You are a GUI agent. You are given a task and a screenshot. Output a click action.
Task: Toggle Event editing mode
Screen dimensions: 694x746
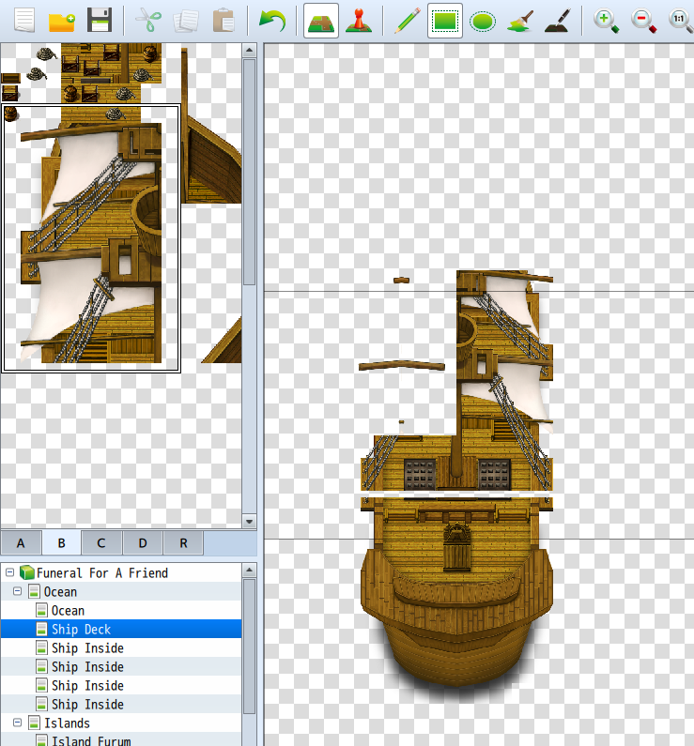click(x=359, y=21)
